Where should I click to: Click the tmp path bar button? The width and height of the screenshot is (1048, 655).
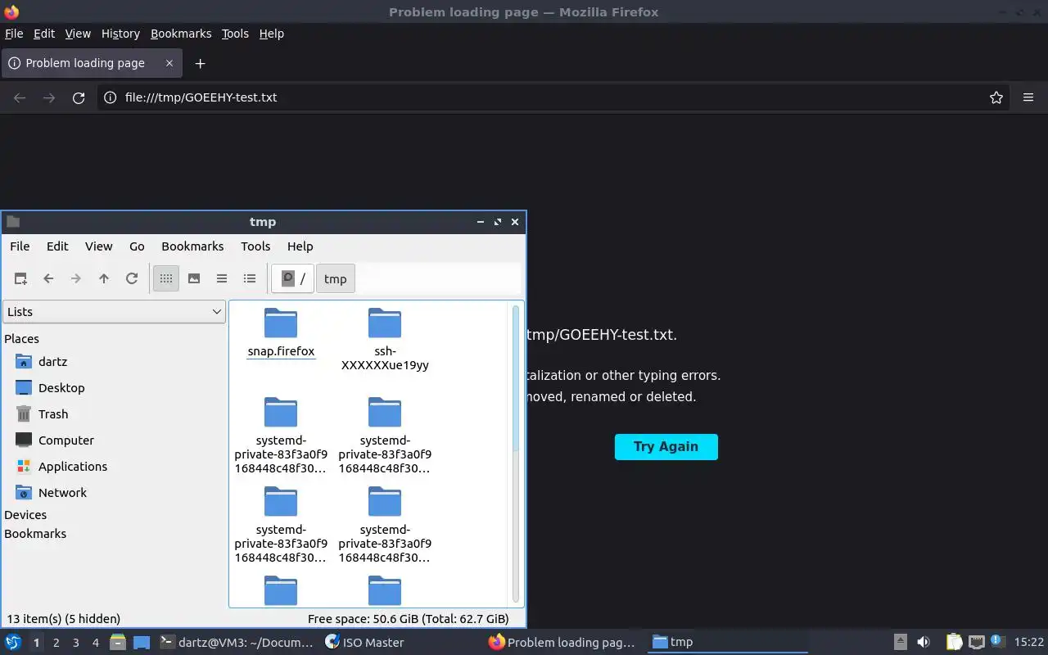pos(336,278)
